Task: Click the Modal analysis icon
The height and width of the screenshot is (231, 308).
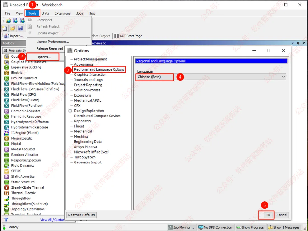Action: 7,144
